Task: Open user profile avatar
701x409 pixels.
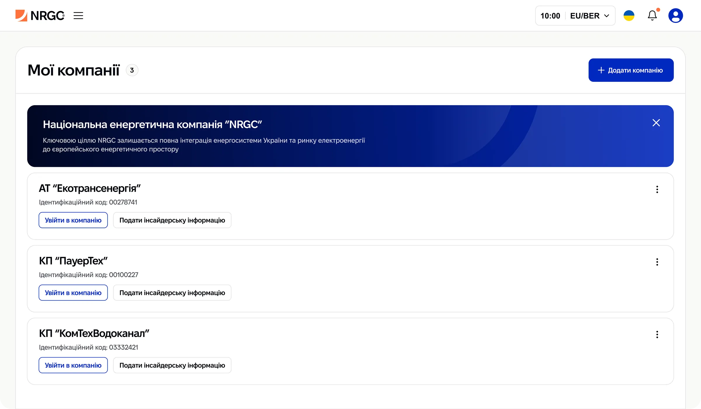Action: tap(676, 15)
